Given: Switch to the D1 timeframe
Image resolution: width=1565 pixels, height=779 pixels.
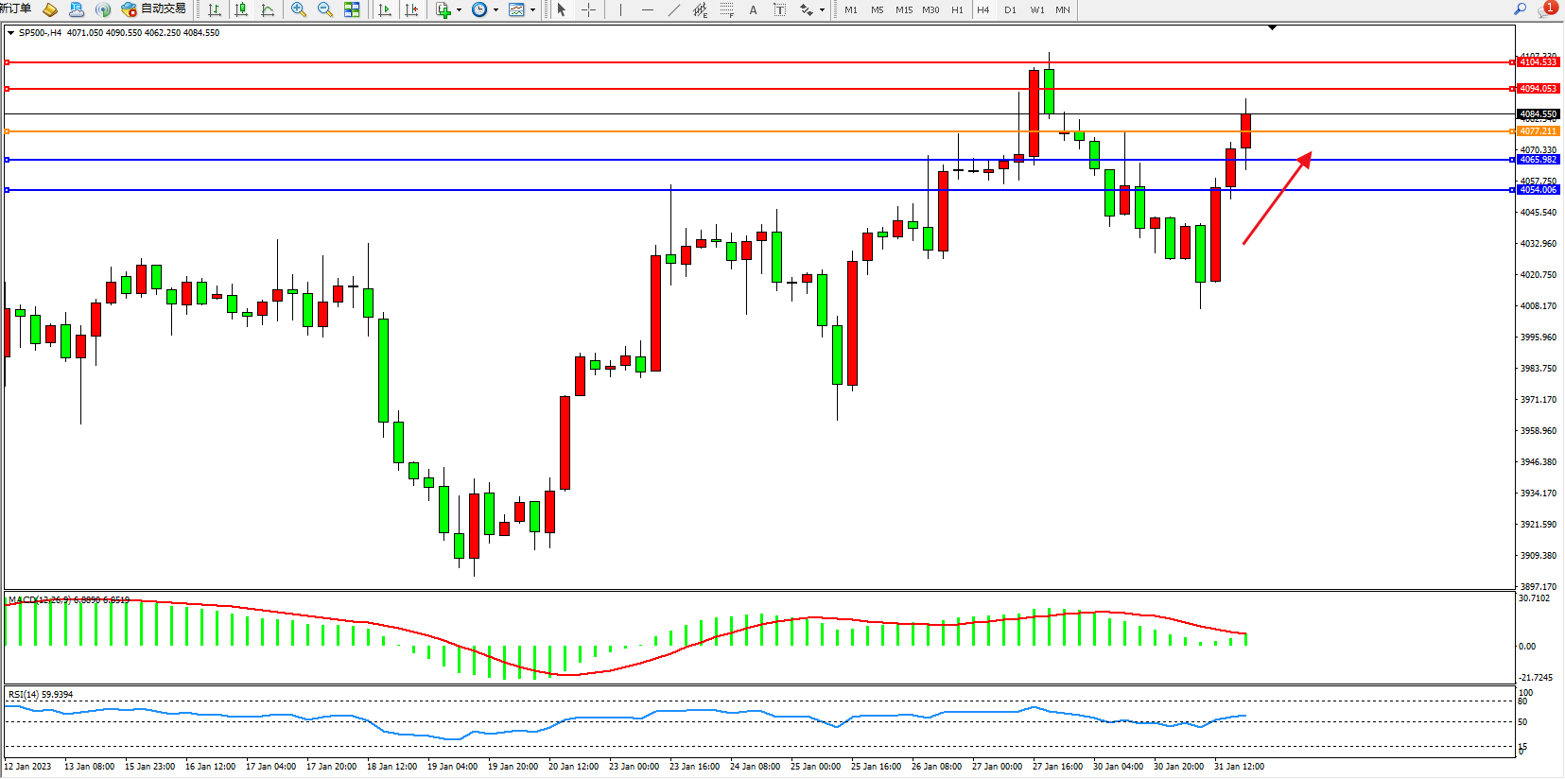Looking at the screenshot, I should point(1010,9).
